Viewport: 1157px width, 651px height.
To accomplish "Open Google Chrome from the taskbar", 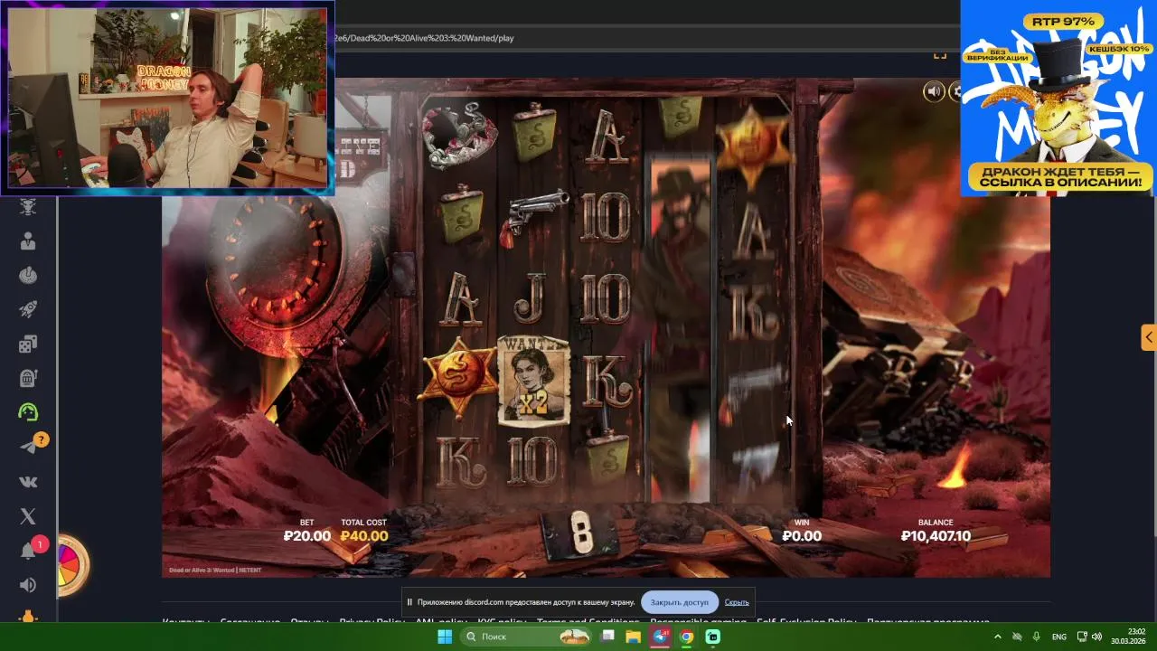I will pyautogui.click(x=687, y=637).
